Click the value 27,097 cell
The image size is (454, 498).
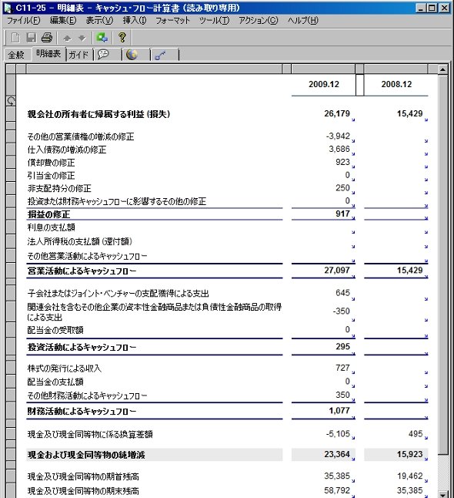click(x=337, y=271)
